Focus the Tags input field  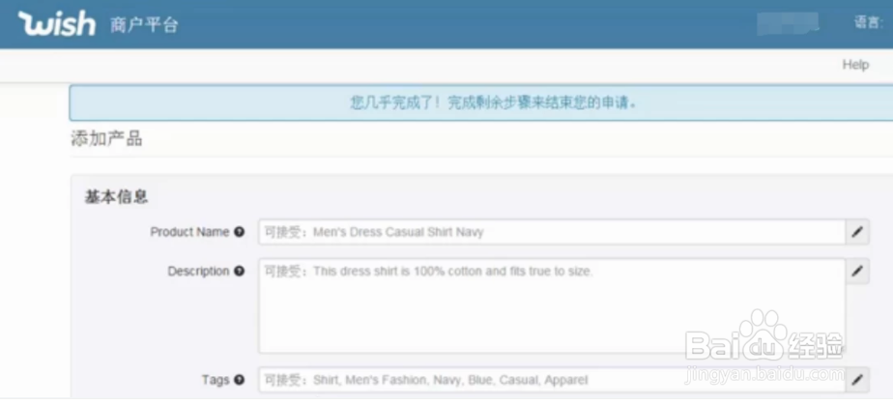coord(552,379)
